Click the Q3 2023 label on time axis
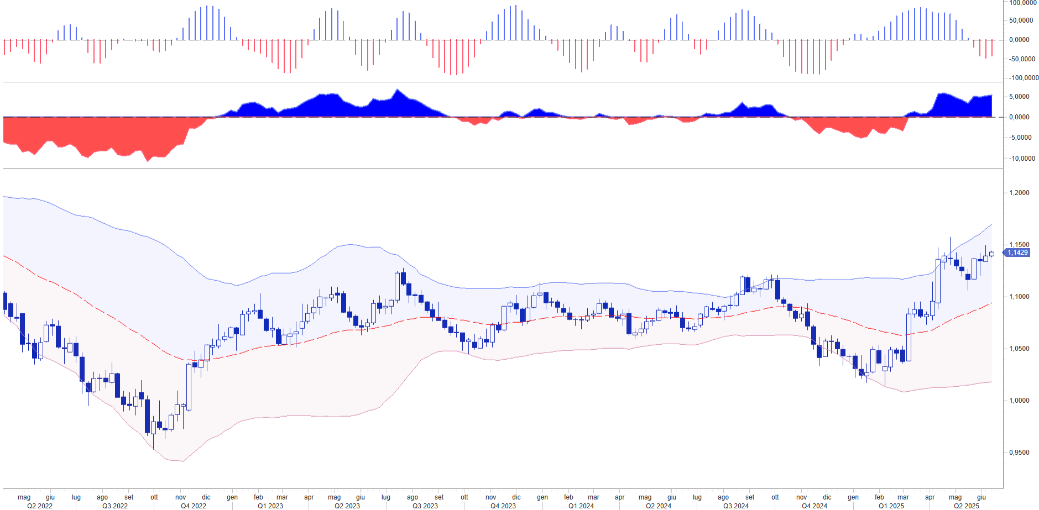This screenshot has height=510, width=1039. (x=425, y=506)
